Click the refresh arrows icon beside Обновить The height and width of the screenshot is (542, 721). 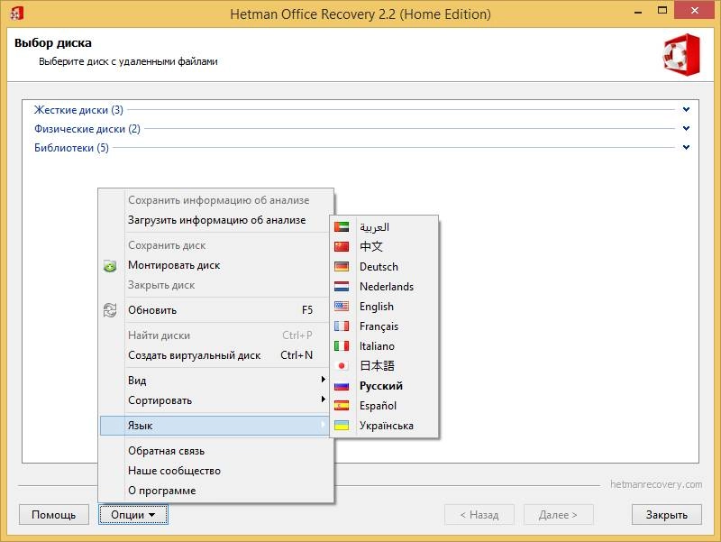click(x=110, y=310)
